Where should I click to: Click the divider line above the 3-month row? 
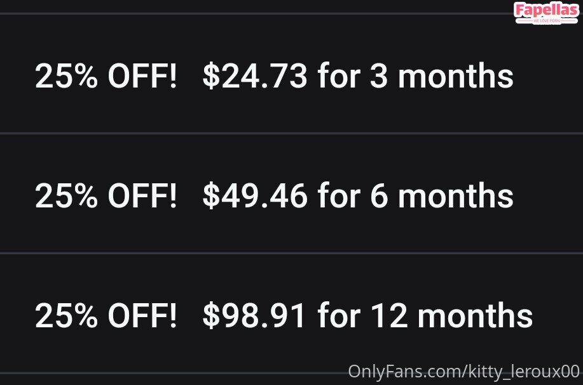tap(254, 13)
